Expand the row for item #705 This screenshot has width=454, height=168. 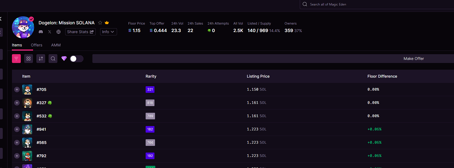click(x=17, y=90)
